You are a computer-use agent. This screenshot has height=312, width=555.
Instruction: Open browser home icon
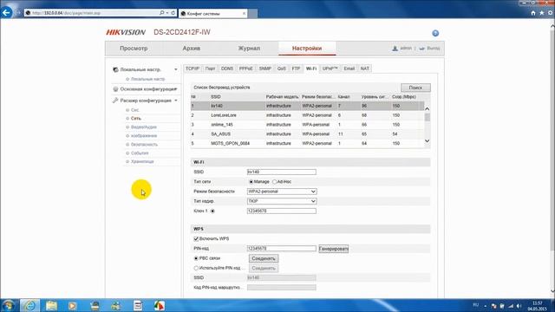[533, 13]
